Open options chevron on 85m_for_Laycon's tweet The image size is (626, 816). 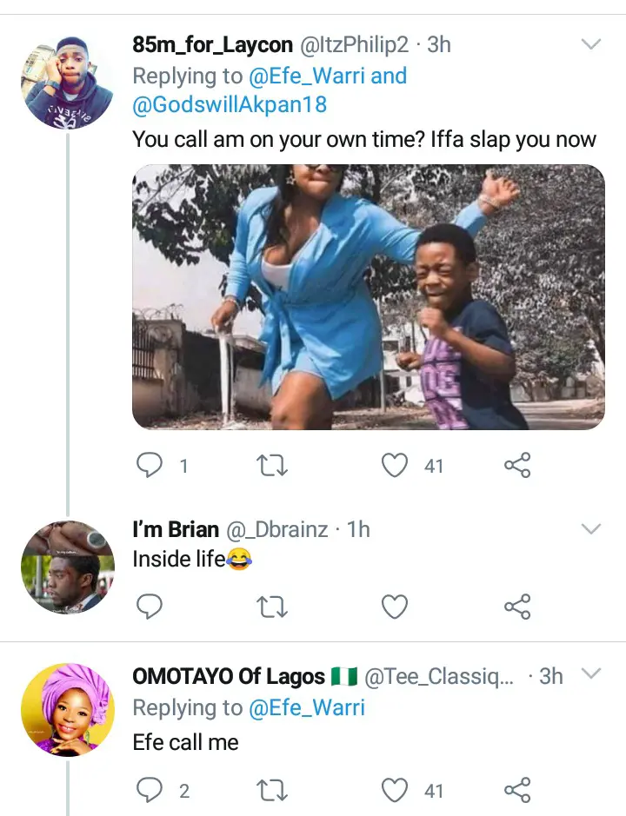(x=591, y=44)
